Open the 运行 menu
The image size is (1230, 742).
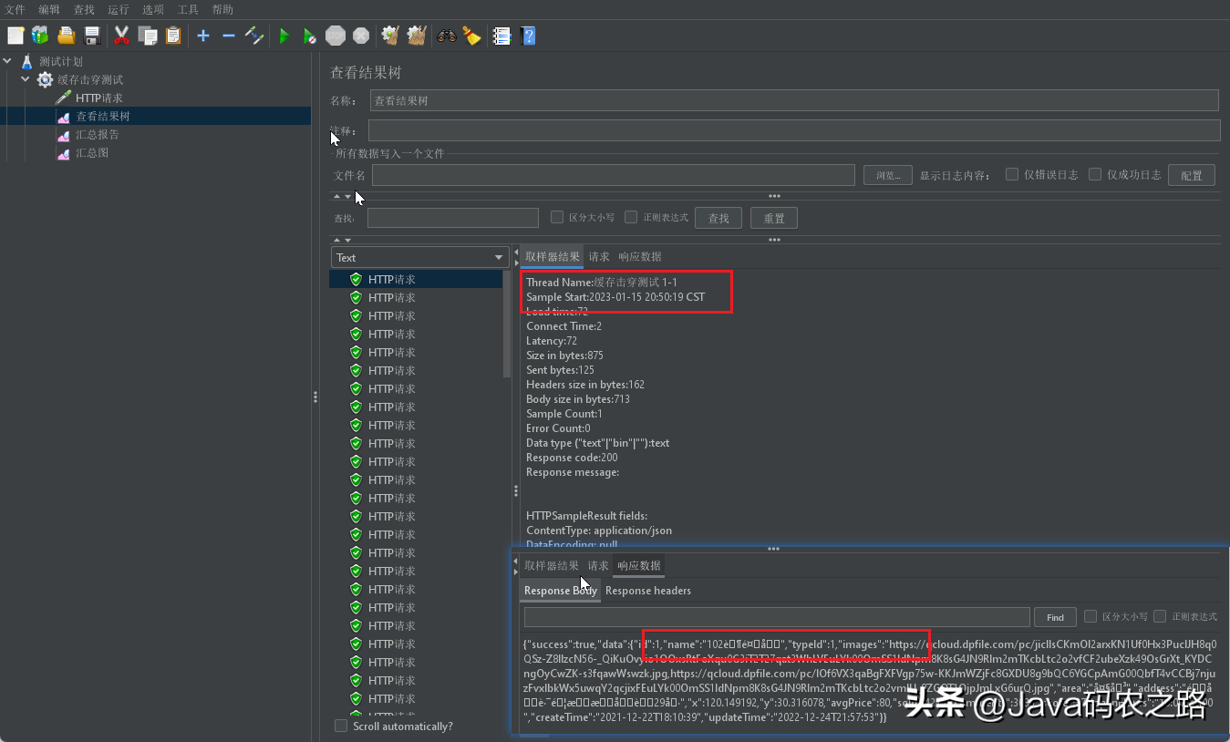pos(118,10)
